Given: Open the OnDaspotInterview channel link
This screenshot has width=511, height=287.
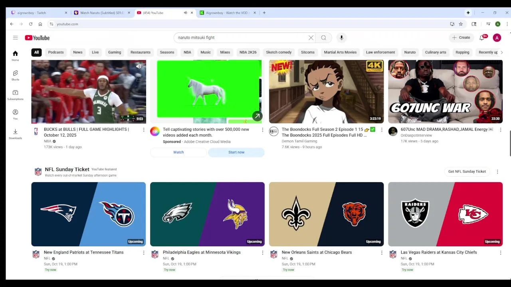Looking at the screenshot, I should pos(416,136).
